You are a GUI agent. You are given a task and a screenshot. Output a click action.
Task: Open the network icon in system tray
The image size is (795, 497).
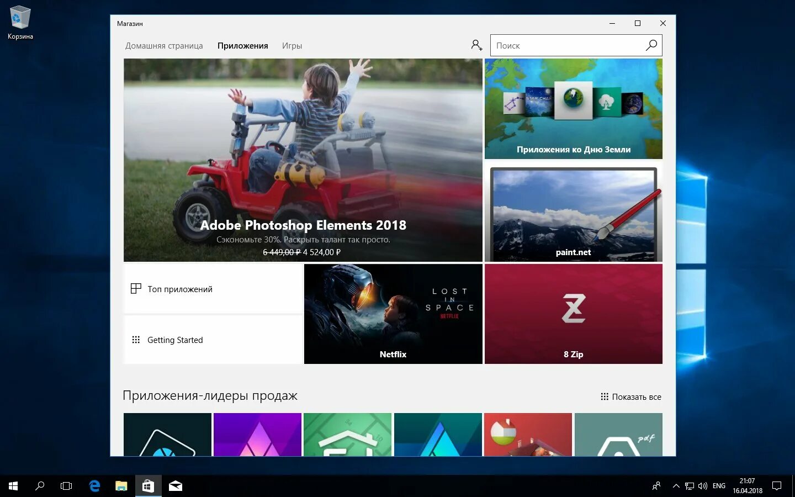pos(690,486)
